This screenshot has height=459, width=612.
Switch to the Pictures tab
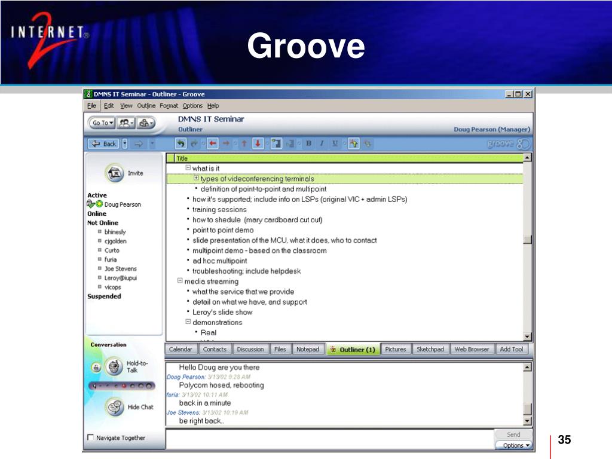tap(396, 349)
